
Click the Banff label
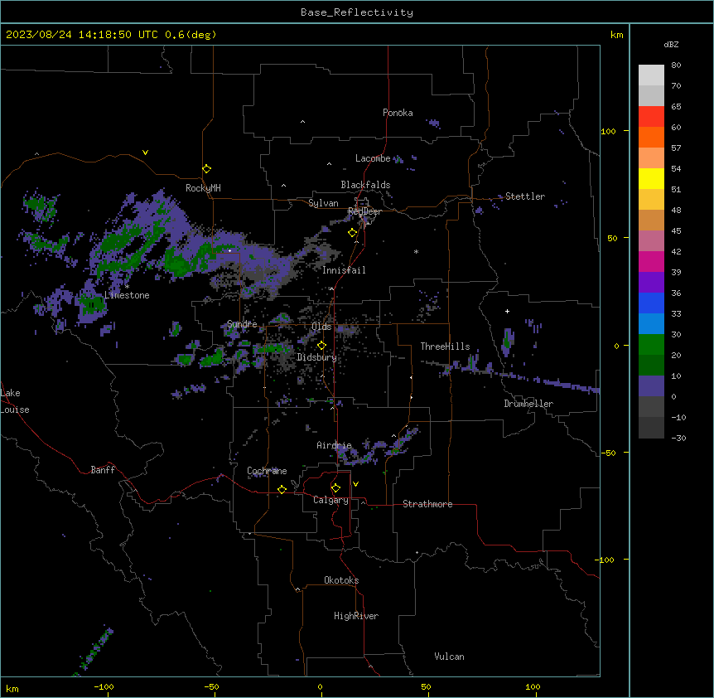[103, 470]
